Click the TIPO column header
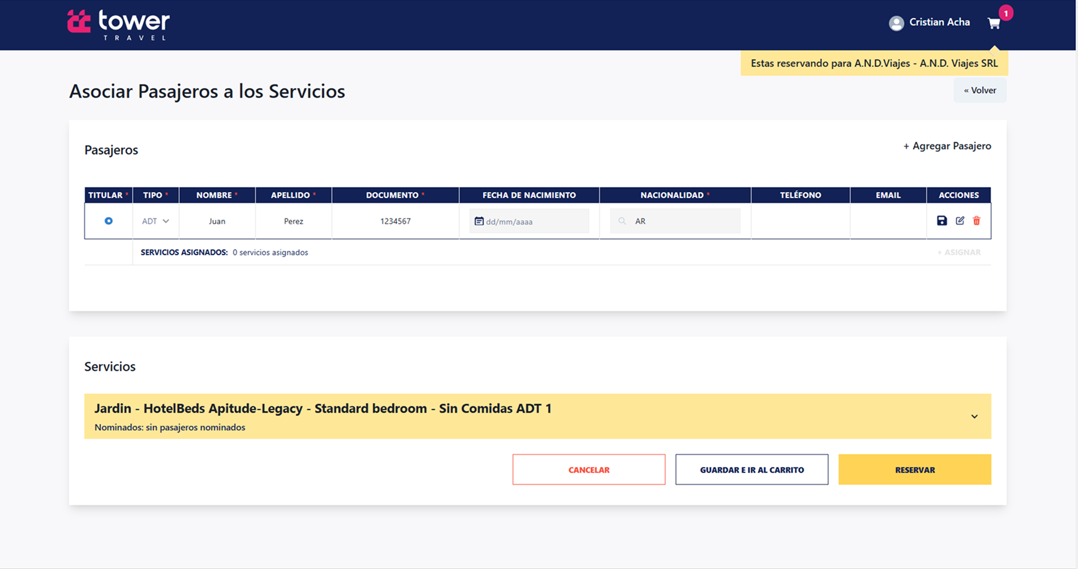1078x569 pixels. pyautogui.click(x=156, y=195)
